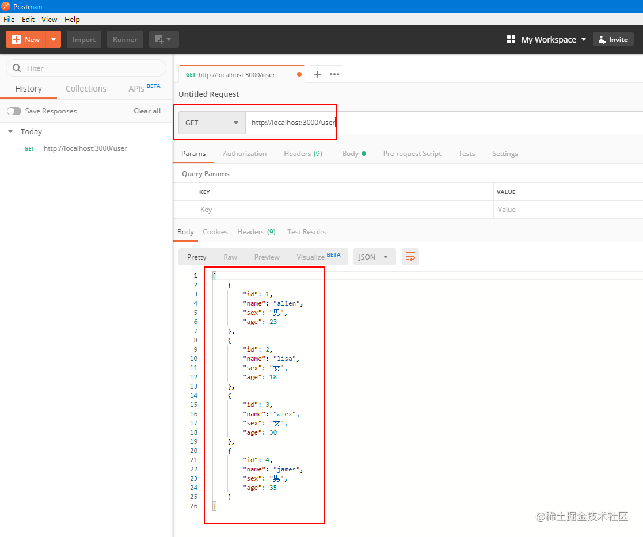
Task: Open the JSON format dropdown
Action: pyautogui.click(x=374, y=257)
